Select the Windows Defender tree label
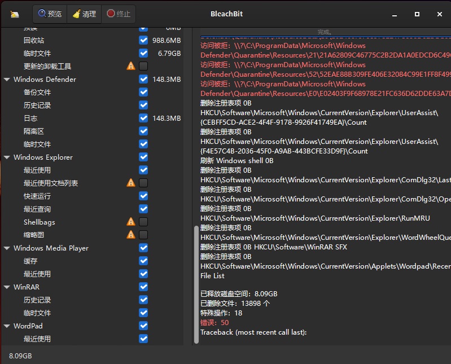 [45, 80]
